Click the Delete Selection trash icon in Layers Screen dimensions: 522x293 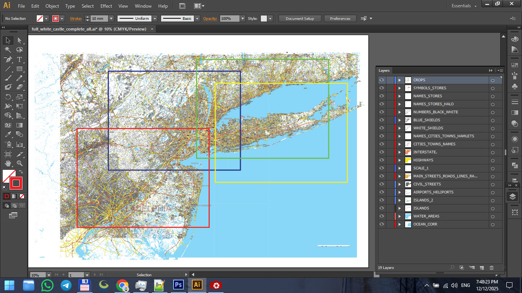tap(492, 268)
